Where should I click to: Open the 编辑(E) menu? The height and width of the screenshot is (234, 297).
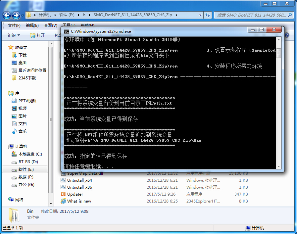(32, 25)
